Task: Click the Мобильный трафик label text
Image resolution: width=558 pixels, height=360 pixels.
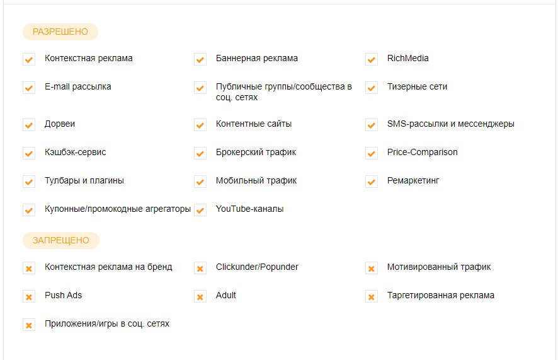Action: pyautogui.click(x=256, y=180)
